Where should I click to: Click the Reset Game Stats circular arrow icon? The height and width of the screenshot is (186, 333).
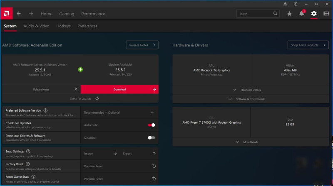[154, 179]
